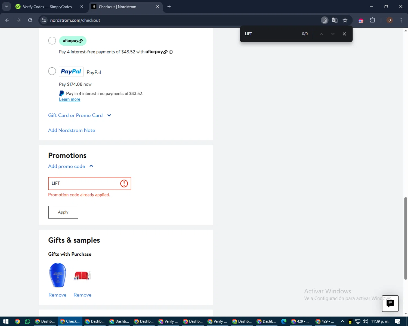This screenshot has width=408, height=326.
Task: Open the volume control in tray
Action: coord(365,321)
